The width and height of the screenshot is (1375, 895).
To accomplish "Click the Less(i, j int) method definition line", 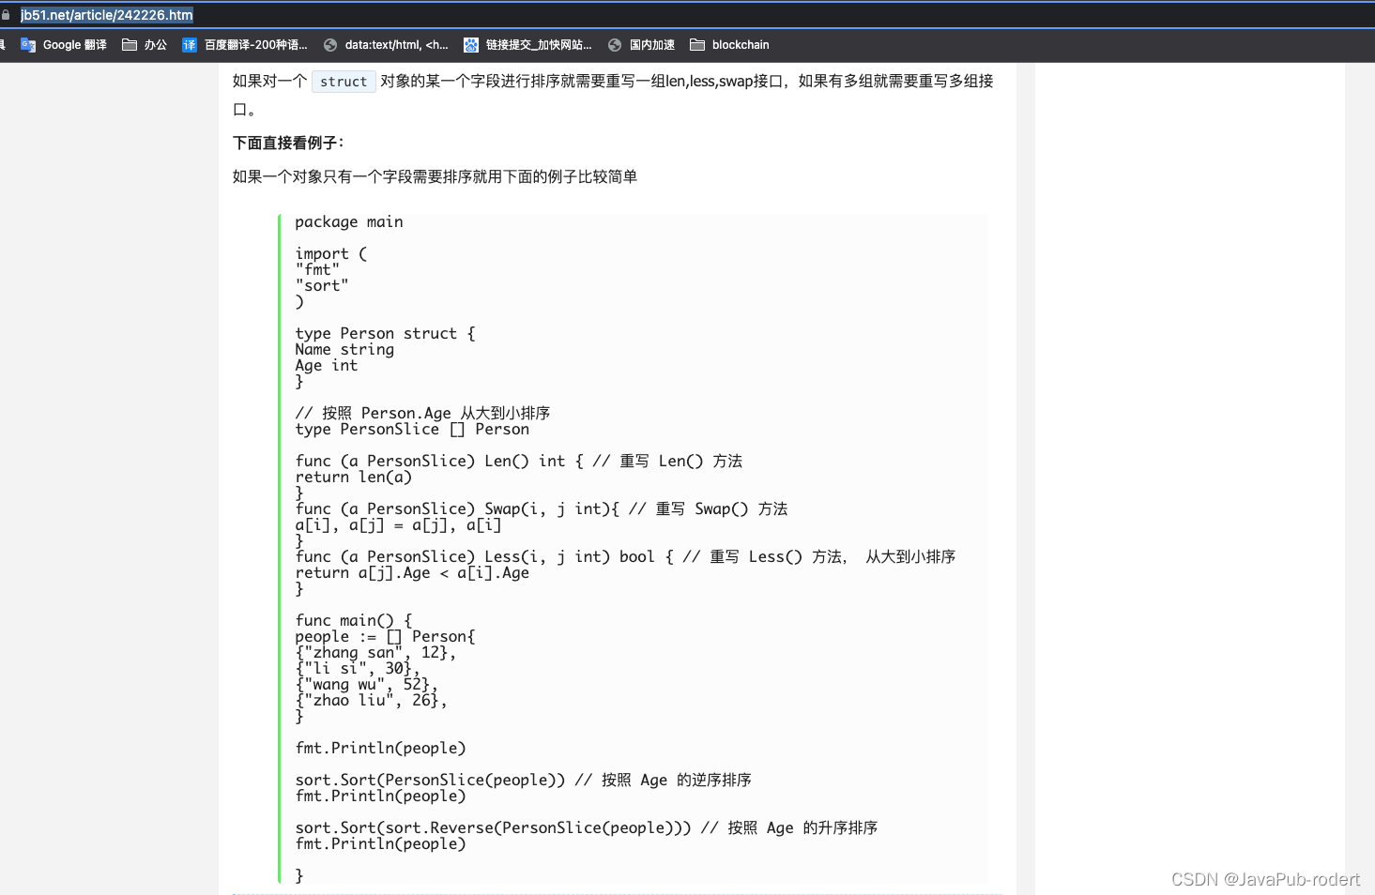I will click(x=625, y=557).
